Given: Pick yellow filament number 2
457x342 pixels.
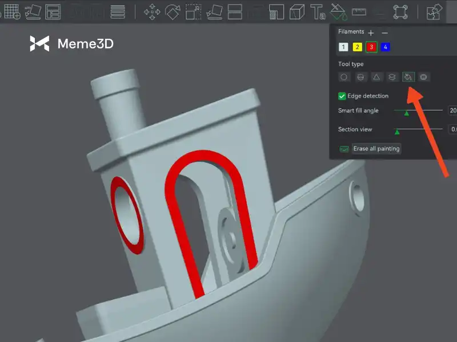Looking at the screenshot, I should (357, 47).
